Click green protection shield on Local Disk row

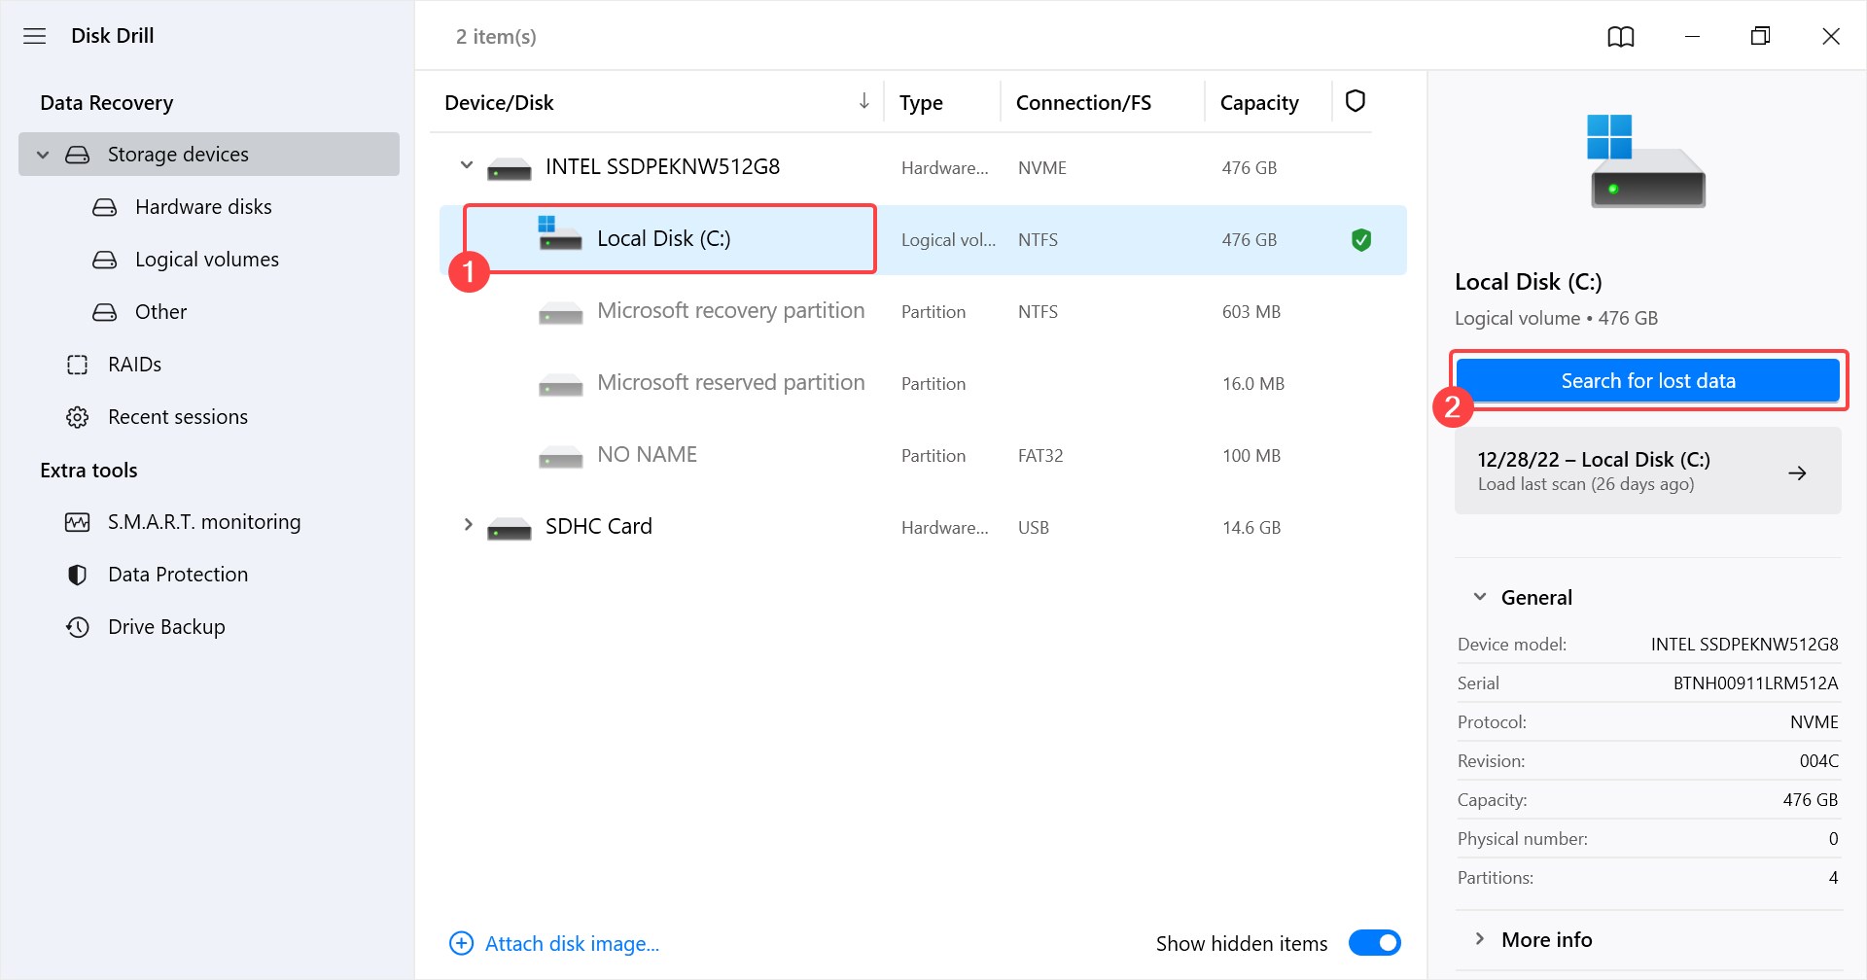[1361, 240]
